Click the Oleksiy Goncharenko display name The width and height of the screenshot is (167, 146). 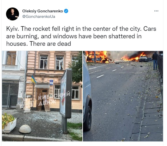(43, 11)
